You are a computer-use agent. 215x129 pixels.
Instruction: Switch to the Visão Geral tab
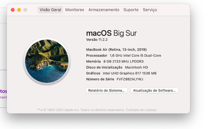tap(50, 10)
